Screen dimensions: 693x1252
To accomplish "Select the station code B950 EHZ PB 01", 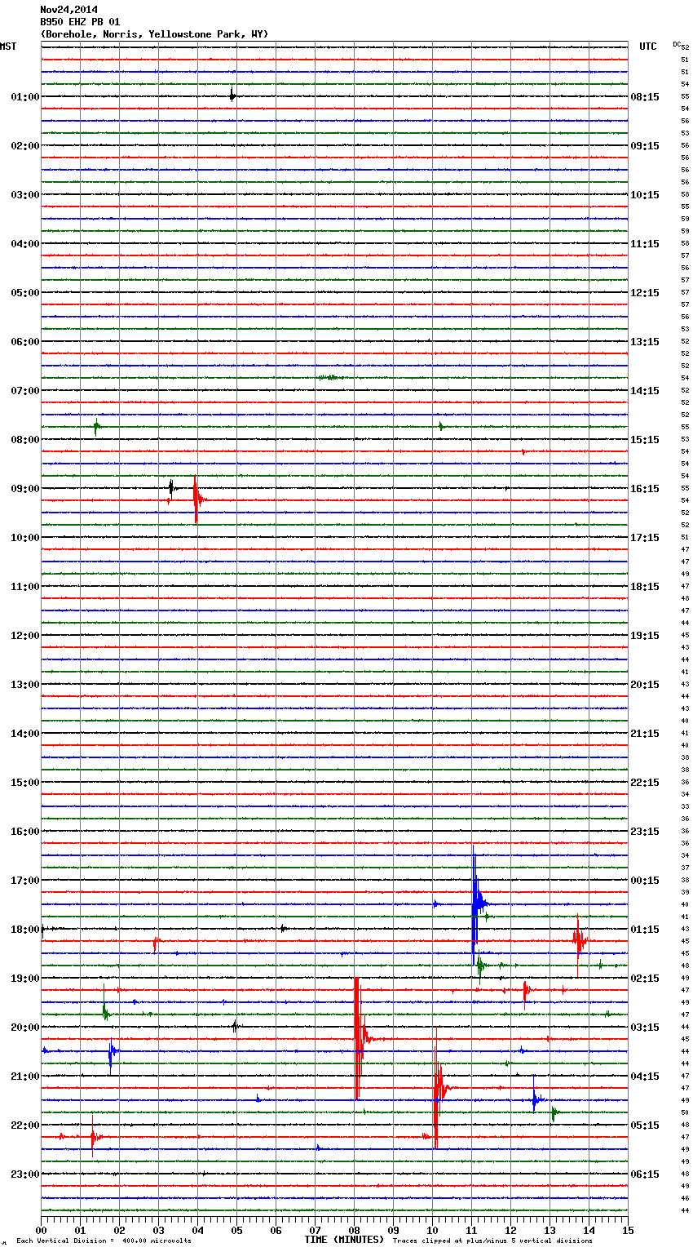I will 80,22.
